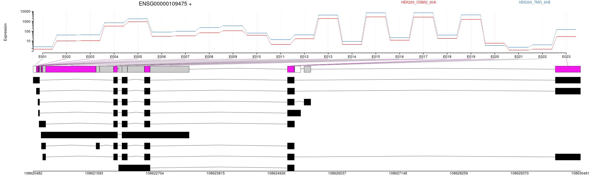The image size is (608, 177).
Task: Click the E015 exon label
Action: (x=376, y=57)
